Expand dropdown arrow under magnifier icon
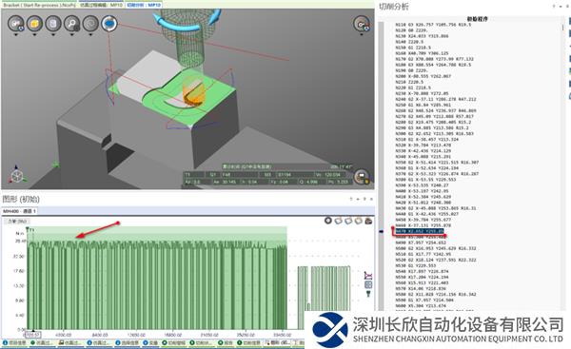This screenshot has width=571, height=349. [x=71, y=35]
